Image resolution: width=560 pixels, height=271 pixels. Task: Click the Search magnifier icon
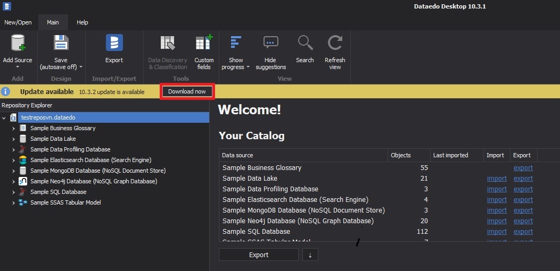[305, 43]
